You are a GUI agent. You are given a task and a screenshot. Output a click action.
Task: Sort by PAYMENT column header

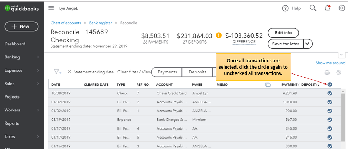(x=290, y=85)
